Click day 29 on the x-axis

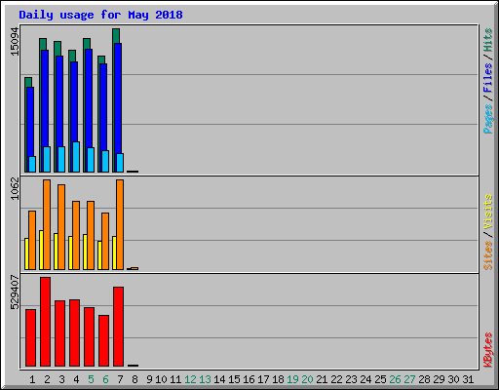coord(439,379)
